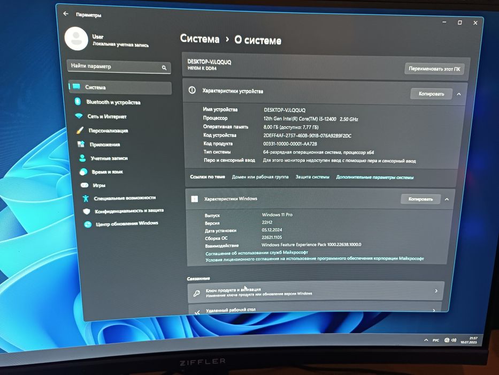
Task: Click the shield icon for Конфиденциальность и защита
Action: (x=87, y=211)
